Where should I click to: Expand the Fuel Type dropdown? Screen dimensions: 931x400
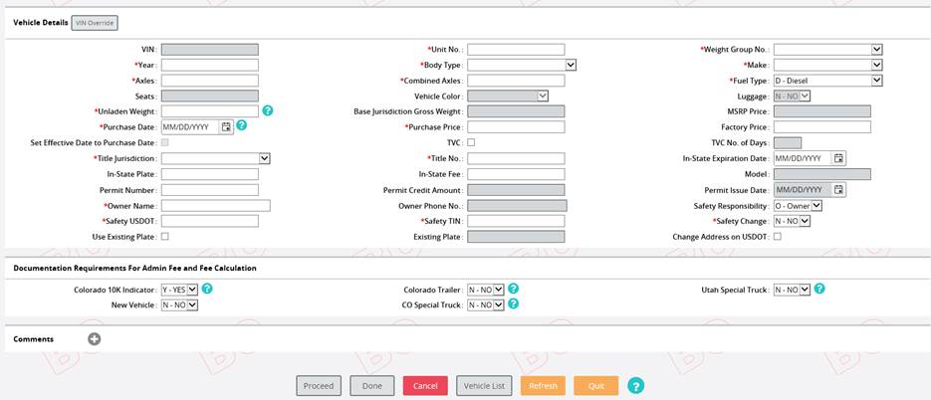tap(827, 81)
